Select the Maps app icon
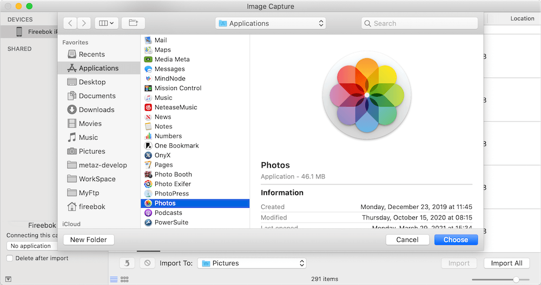541x285 pixels. tap(148, 50)
